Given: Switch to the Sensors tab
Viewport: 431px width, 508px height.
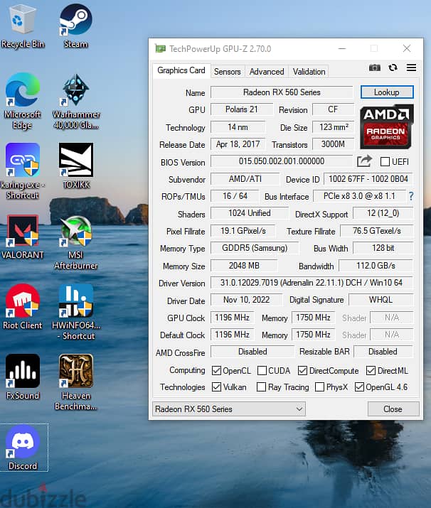Looking at the screenshot, I should 227,72.
